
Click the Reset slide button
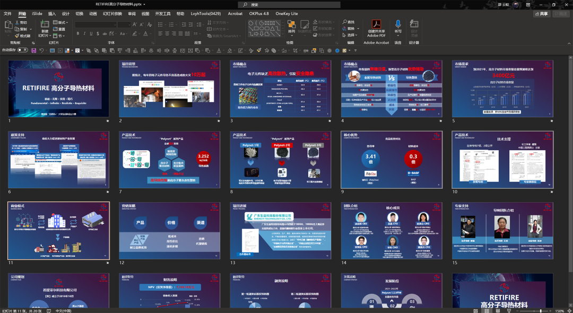59,29
